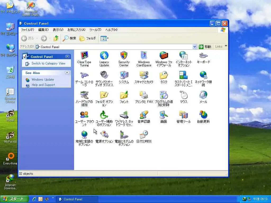Toggle the フォルダ (Folders) toolbar button
The image size is (271, 203).
[x=88, y=38]
